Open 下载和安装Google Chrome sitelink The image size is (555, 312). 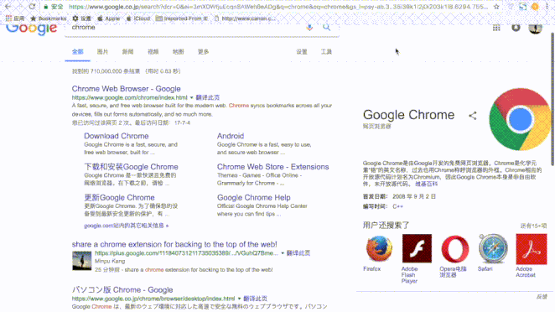pos(131,167)
